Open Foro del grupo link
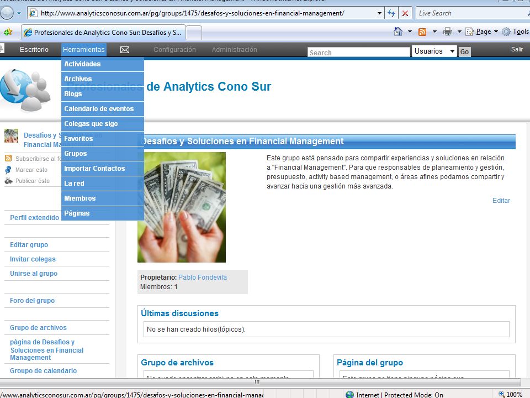 [x=32, y=301]
